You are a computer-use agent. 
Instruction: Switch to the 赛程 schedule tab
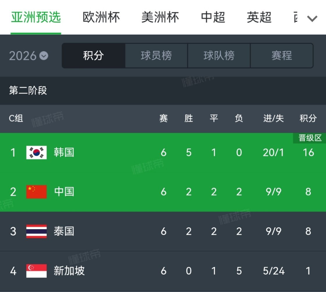pos(281,56)
